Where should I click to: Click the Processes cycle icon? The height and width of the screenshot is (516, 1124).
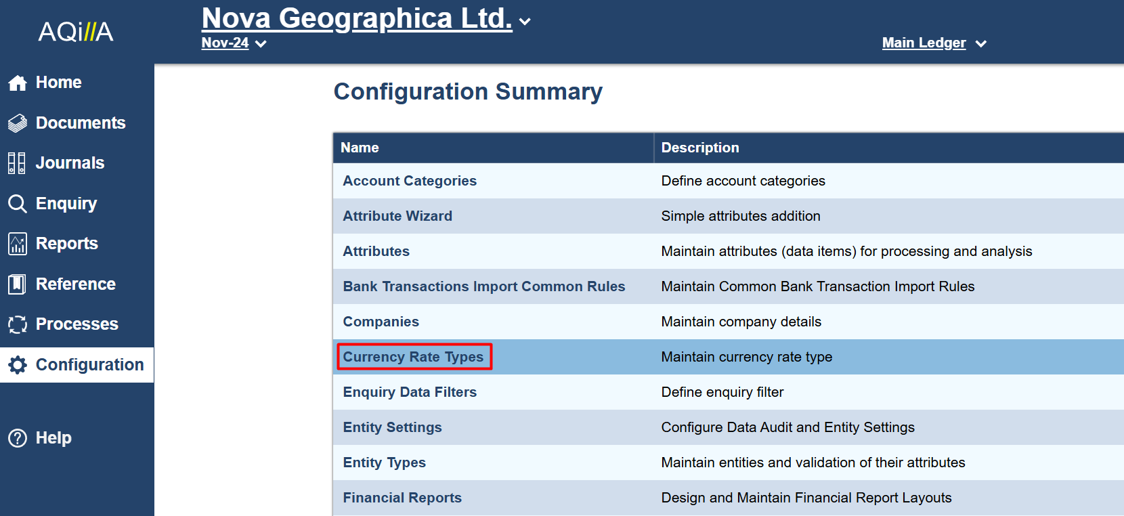[x=18, y=324]
